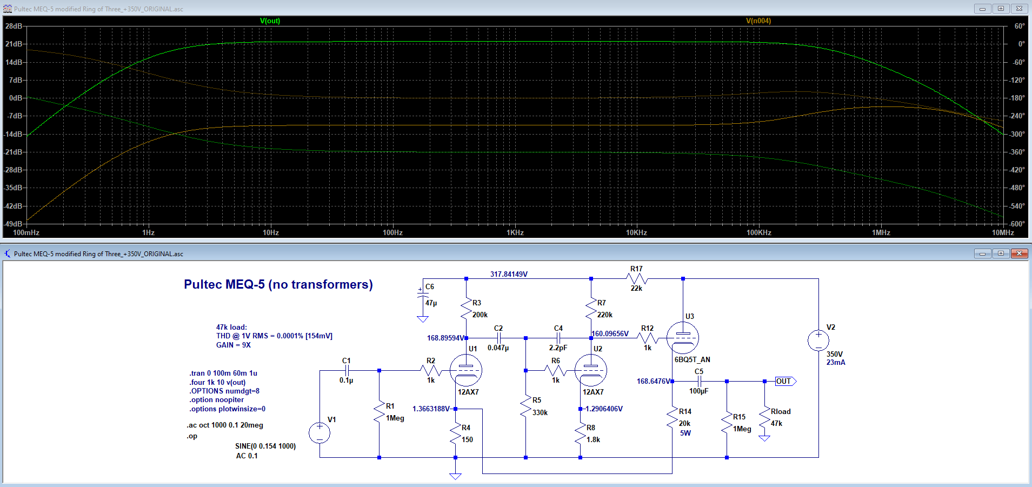Click the 100mHz frequency axis label
Screen dimensions: 1032x487
(x=26, y=232)
